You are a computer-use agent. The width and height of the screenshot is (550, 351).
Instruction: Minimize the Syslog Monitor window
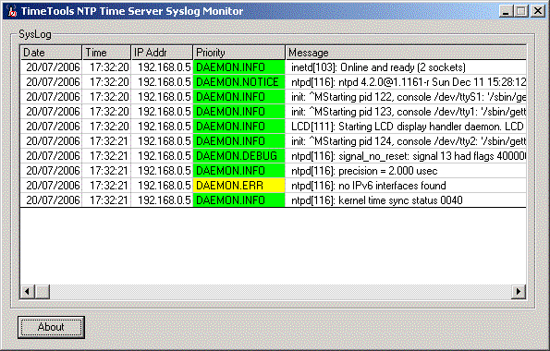[506, 11]
